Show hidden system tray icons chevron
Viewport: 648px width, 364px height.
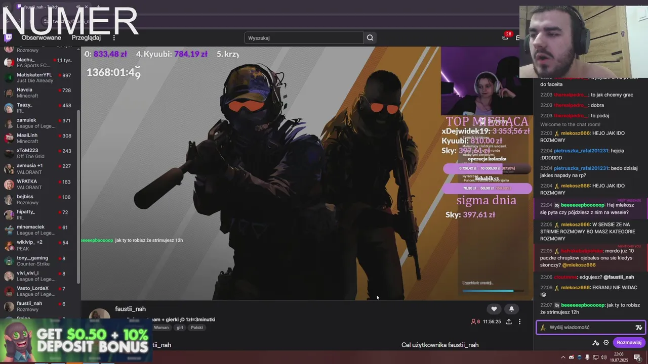click(x=563, y=357)
